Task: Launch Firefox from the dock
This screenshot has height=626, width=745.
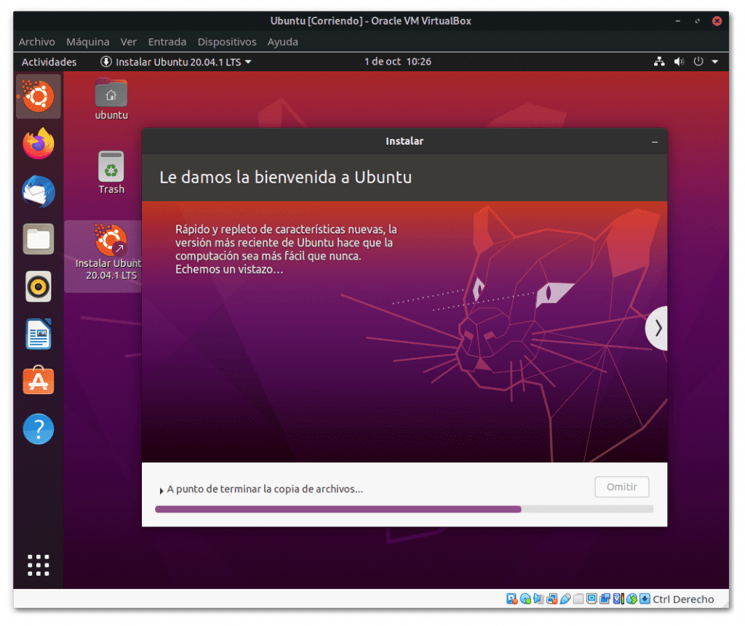Action: 38,143
